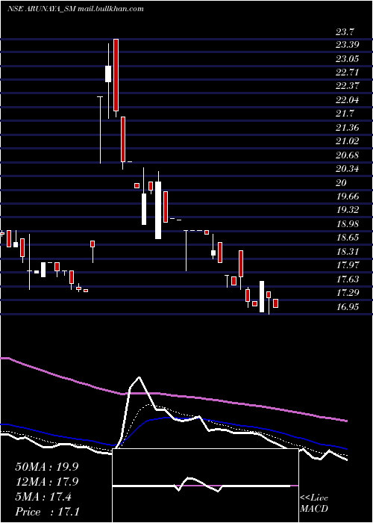373x523 pixels.
Task: Click the 22.71 price axis label
Action: click(x=348, y=73)
